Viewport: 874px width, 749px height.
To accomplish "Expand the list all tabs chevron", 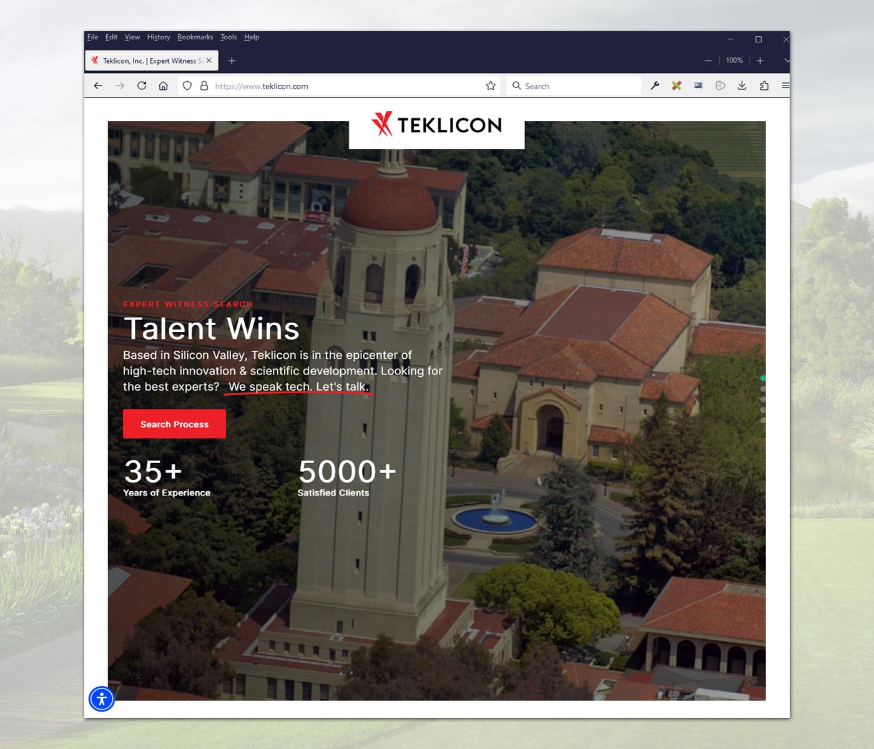I will pos(787,61).
